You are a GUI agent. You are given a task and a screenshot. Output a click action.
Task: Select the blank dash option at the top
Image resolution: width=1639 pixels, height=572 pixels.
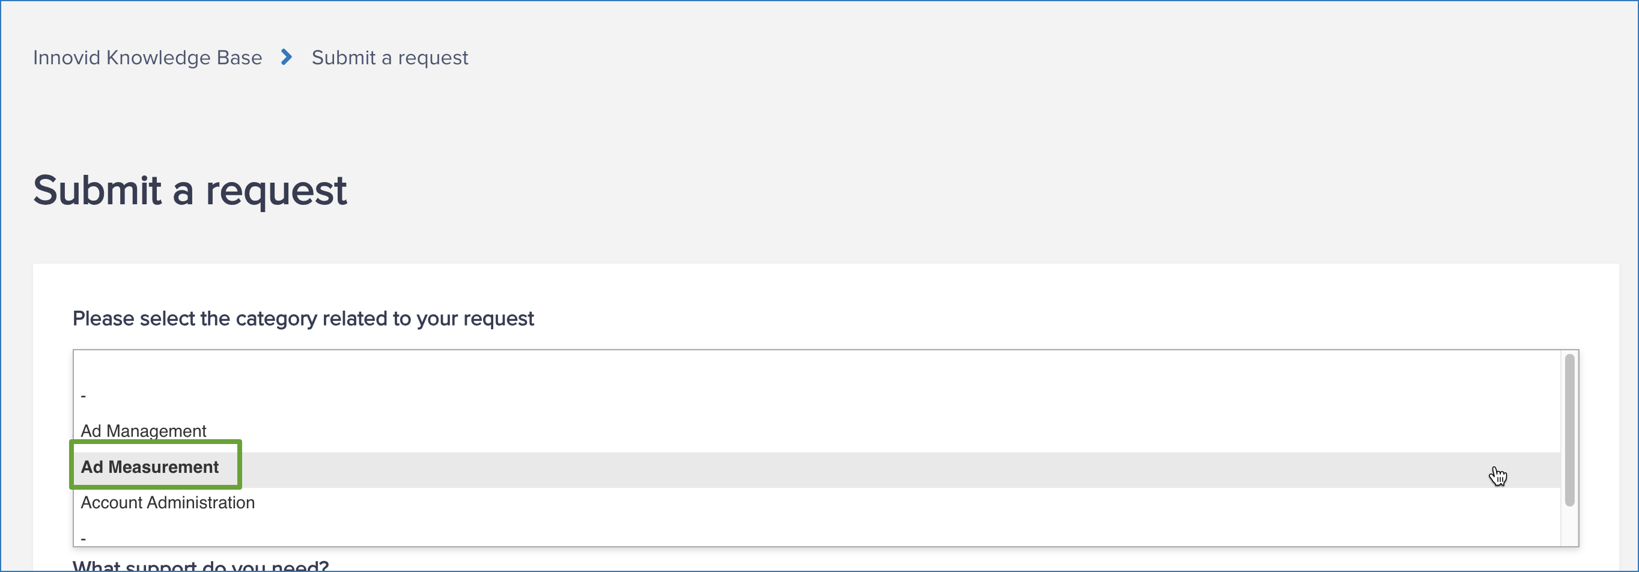click(x=82, y=395)
